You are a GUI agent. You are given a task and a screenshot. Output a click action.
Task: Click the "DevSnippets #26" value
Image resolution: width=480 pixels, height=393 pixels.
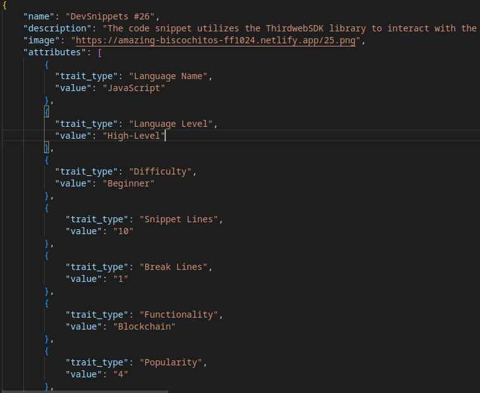pos(110,16)
